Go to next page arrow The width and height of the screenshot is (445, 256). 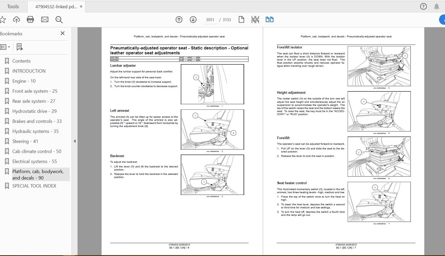(193, 20)
